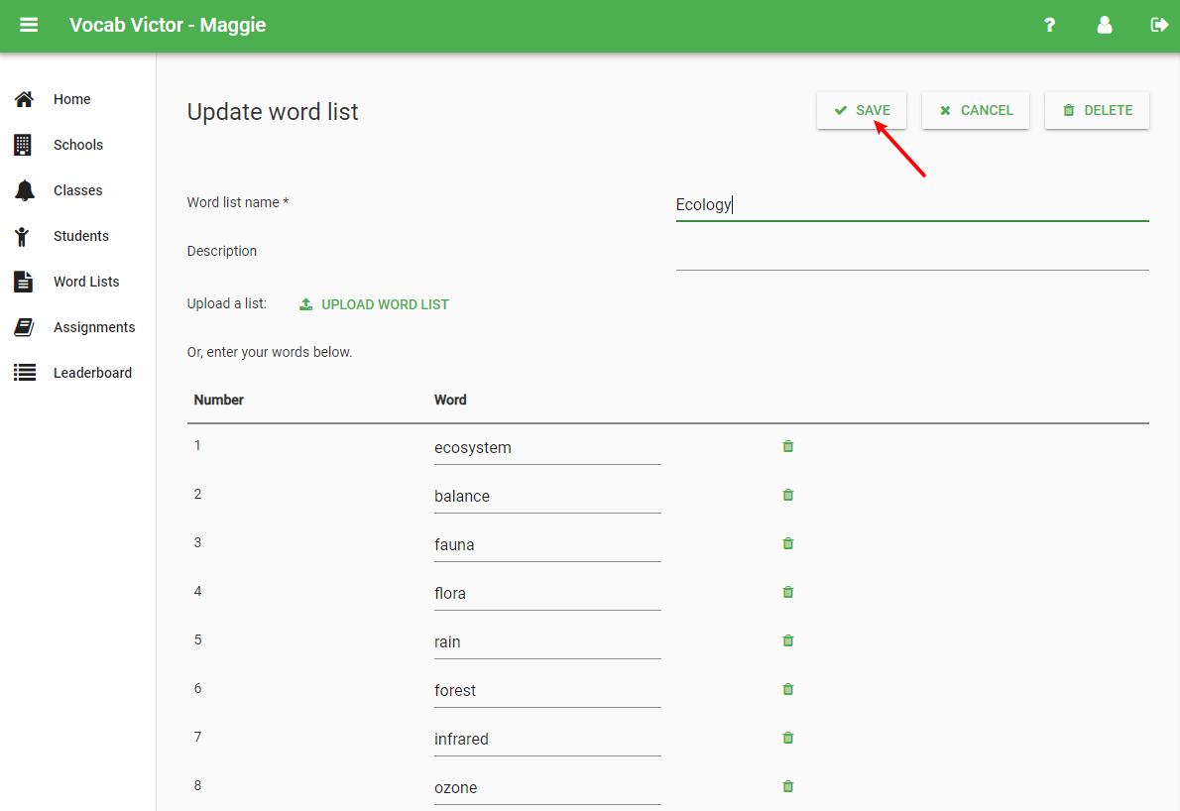Open Classes in sidebar
This screenshot has width=1180, height=811.
pos(77,190)
